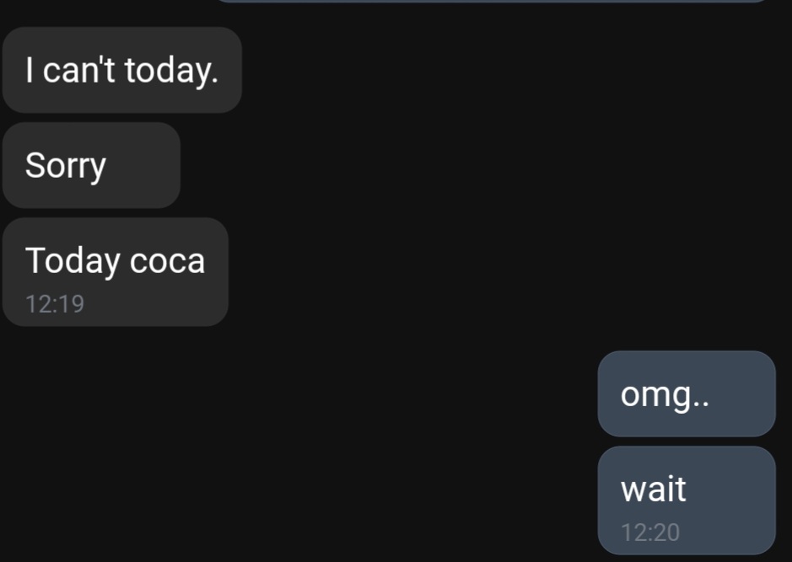Click the letter "I" starting first message
The image size is (792, 562).
click(x=30, y=70)
